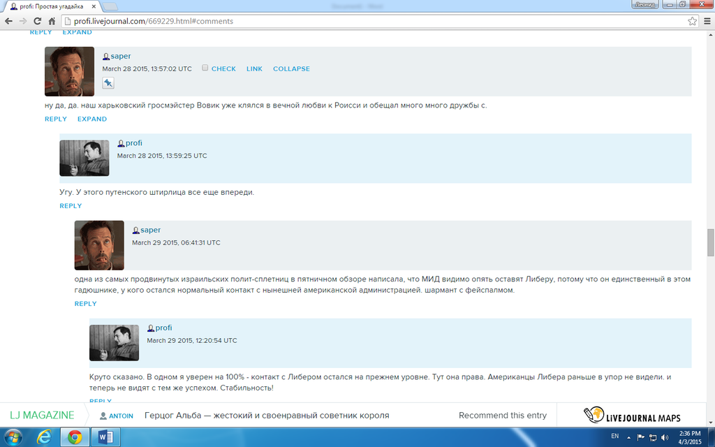The height and width of the screenshot is (447, 715).
Task: Open LINK for saper's March 28 comment
Action: [254, 69]
